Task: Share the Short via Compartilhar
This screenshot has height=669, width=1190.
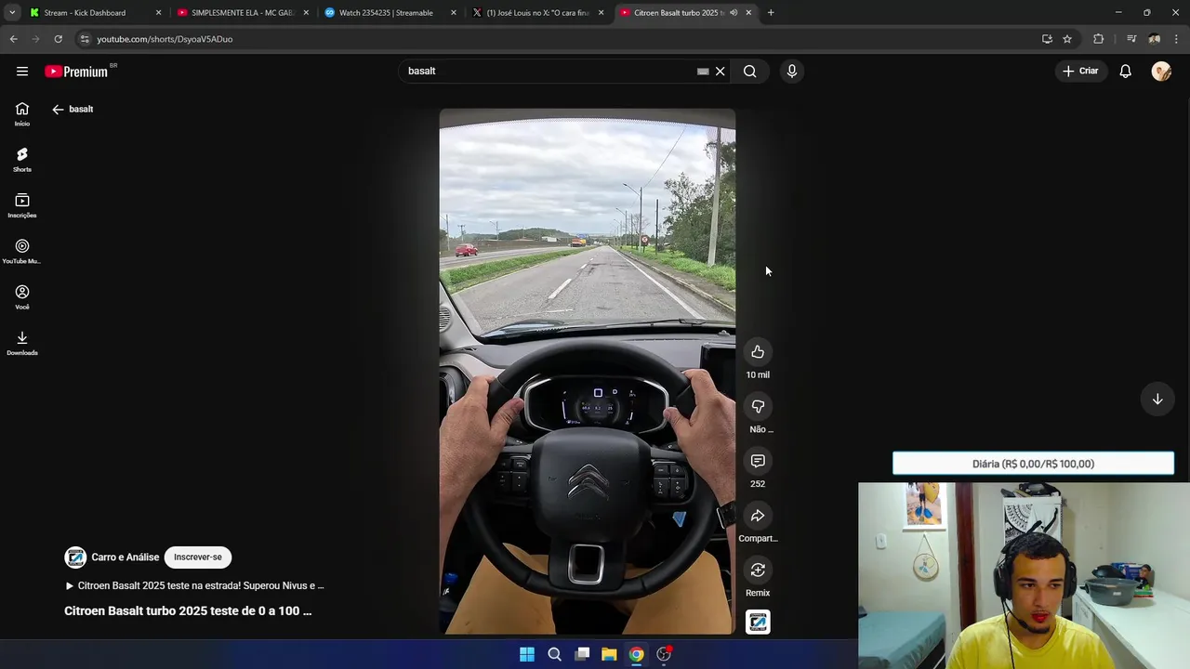Action: tap(758, 516)
